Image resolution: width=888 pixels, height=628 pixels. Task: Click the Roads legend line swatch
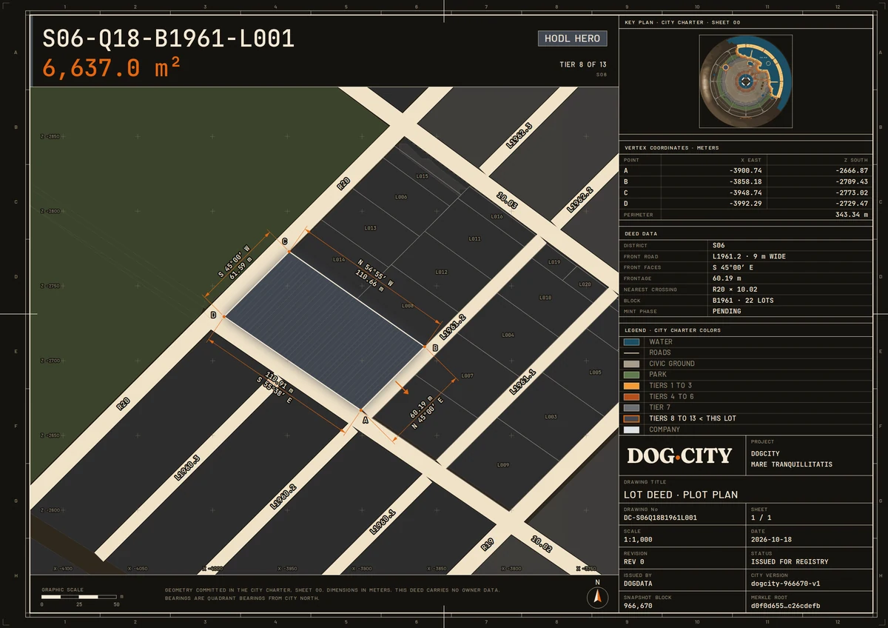click(631, 353)
